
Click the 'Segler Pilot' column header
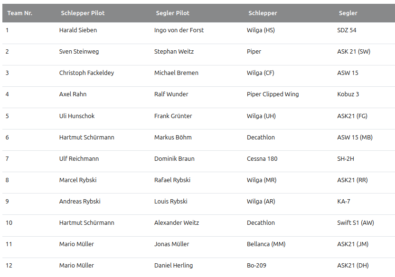pyautogui.click(x=175, y=13)
